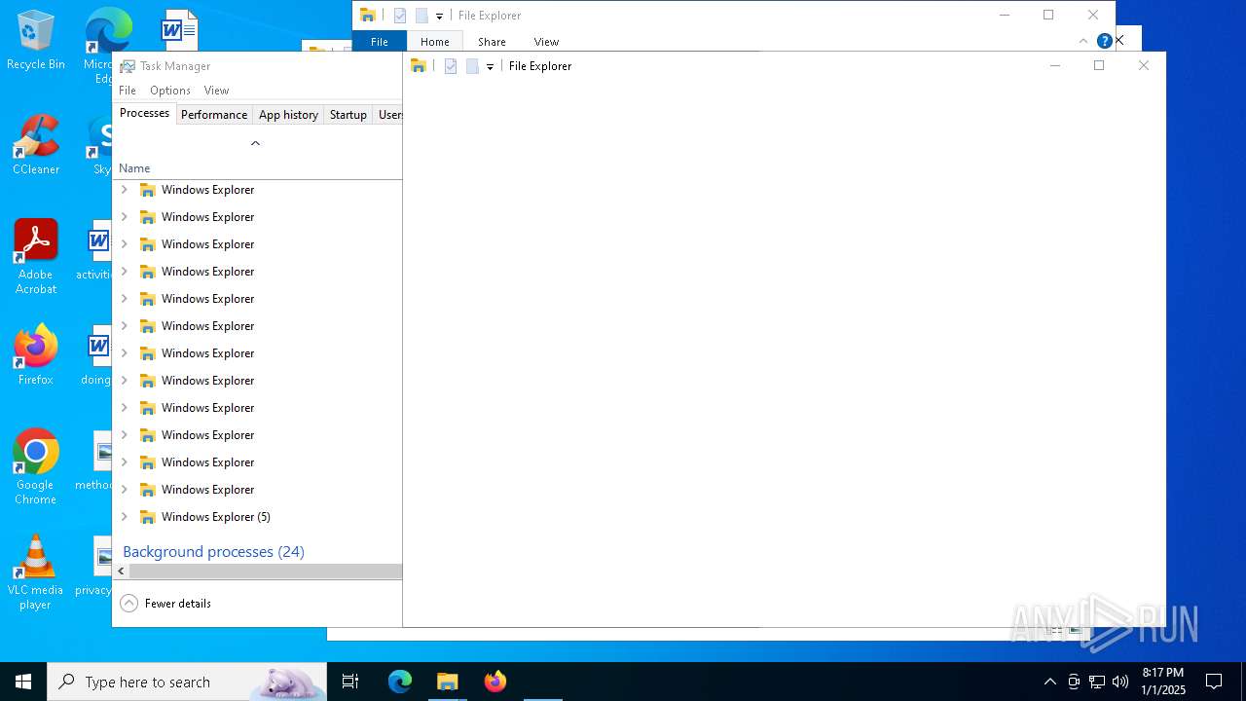This screenshot has height=701, width=1246.
Task: Open the volume control tray icon
Action: tap(1120, 682)
